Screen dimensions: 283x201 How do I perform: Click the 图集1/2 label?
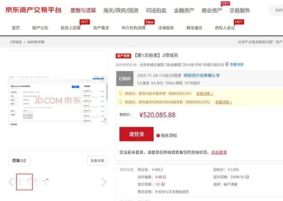[x=19, y=160]
